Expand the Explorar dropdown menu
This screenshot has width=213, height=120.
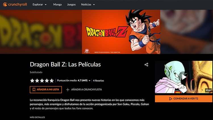point(39,5)
